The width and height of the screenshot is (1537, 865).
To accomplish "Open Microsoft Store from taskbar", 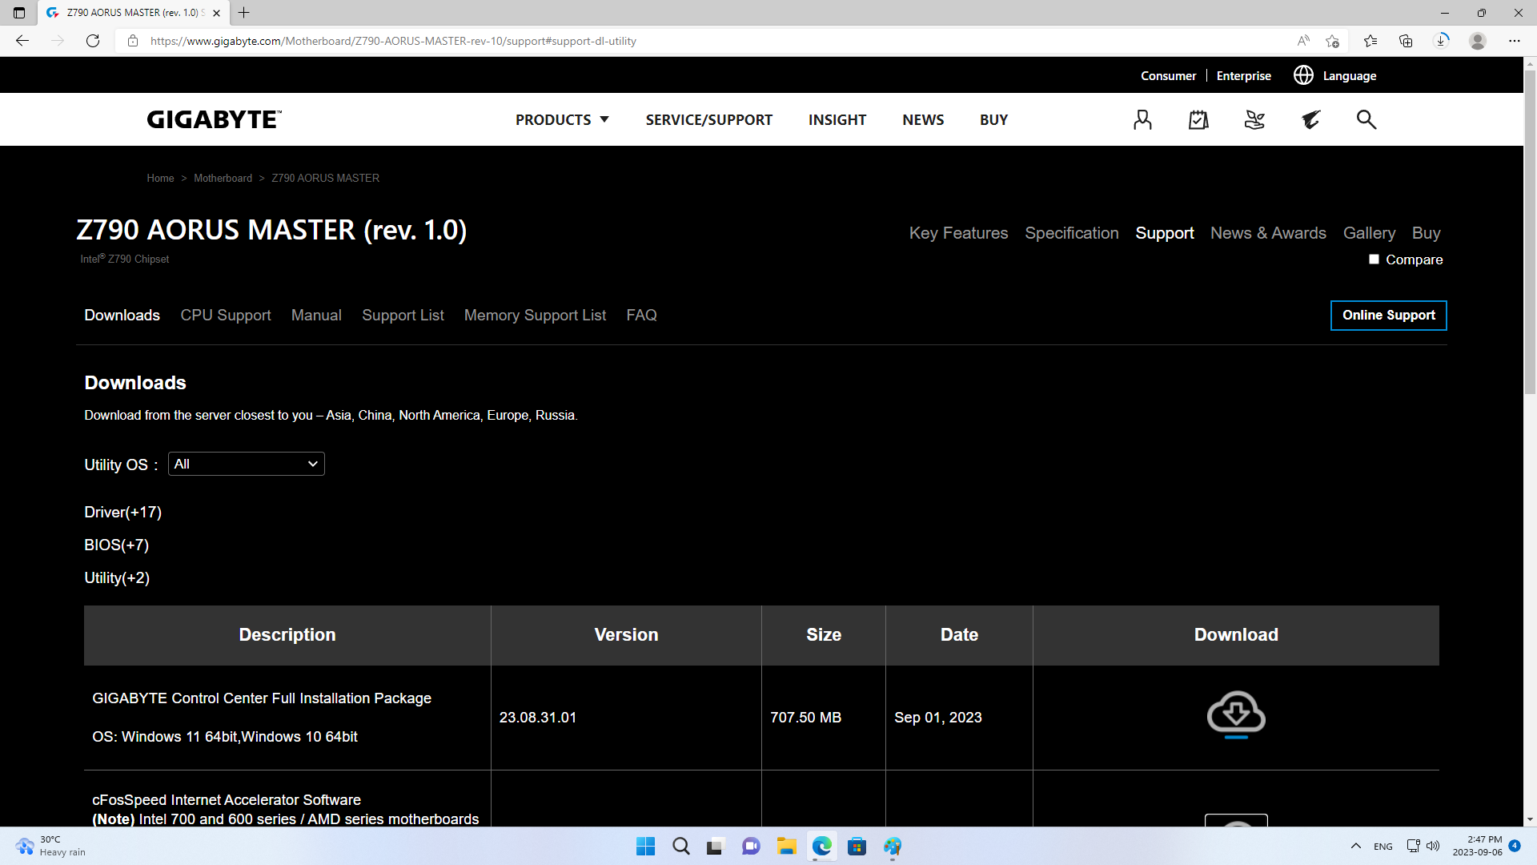I will [857, 847].
